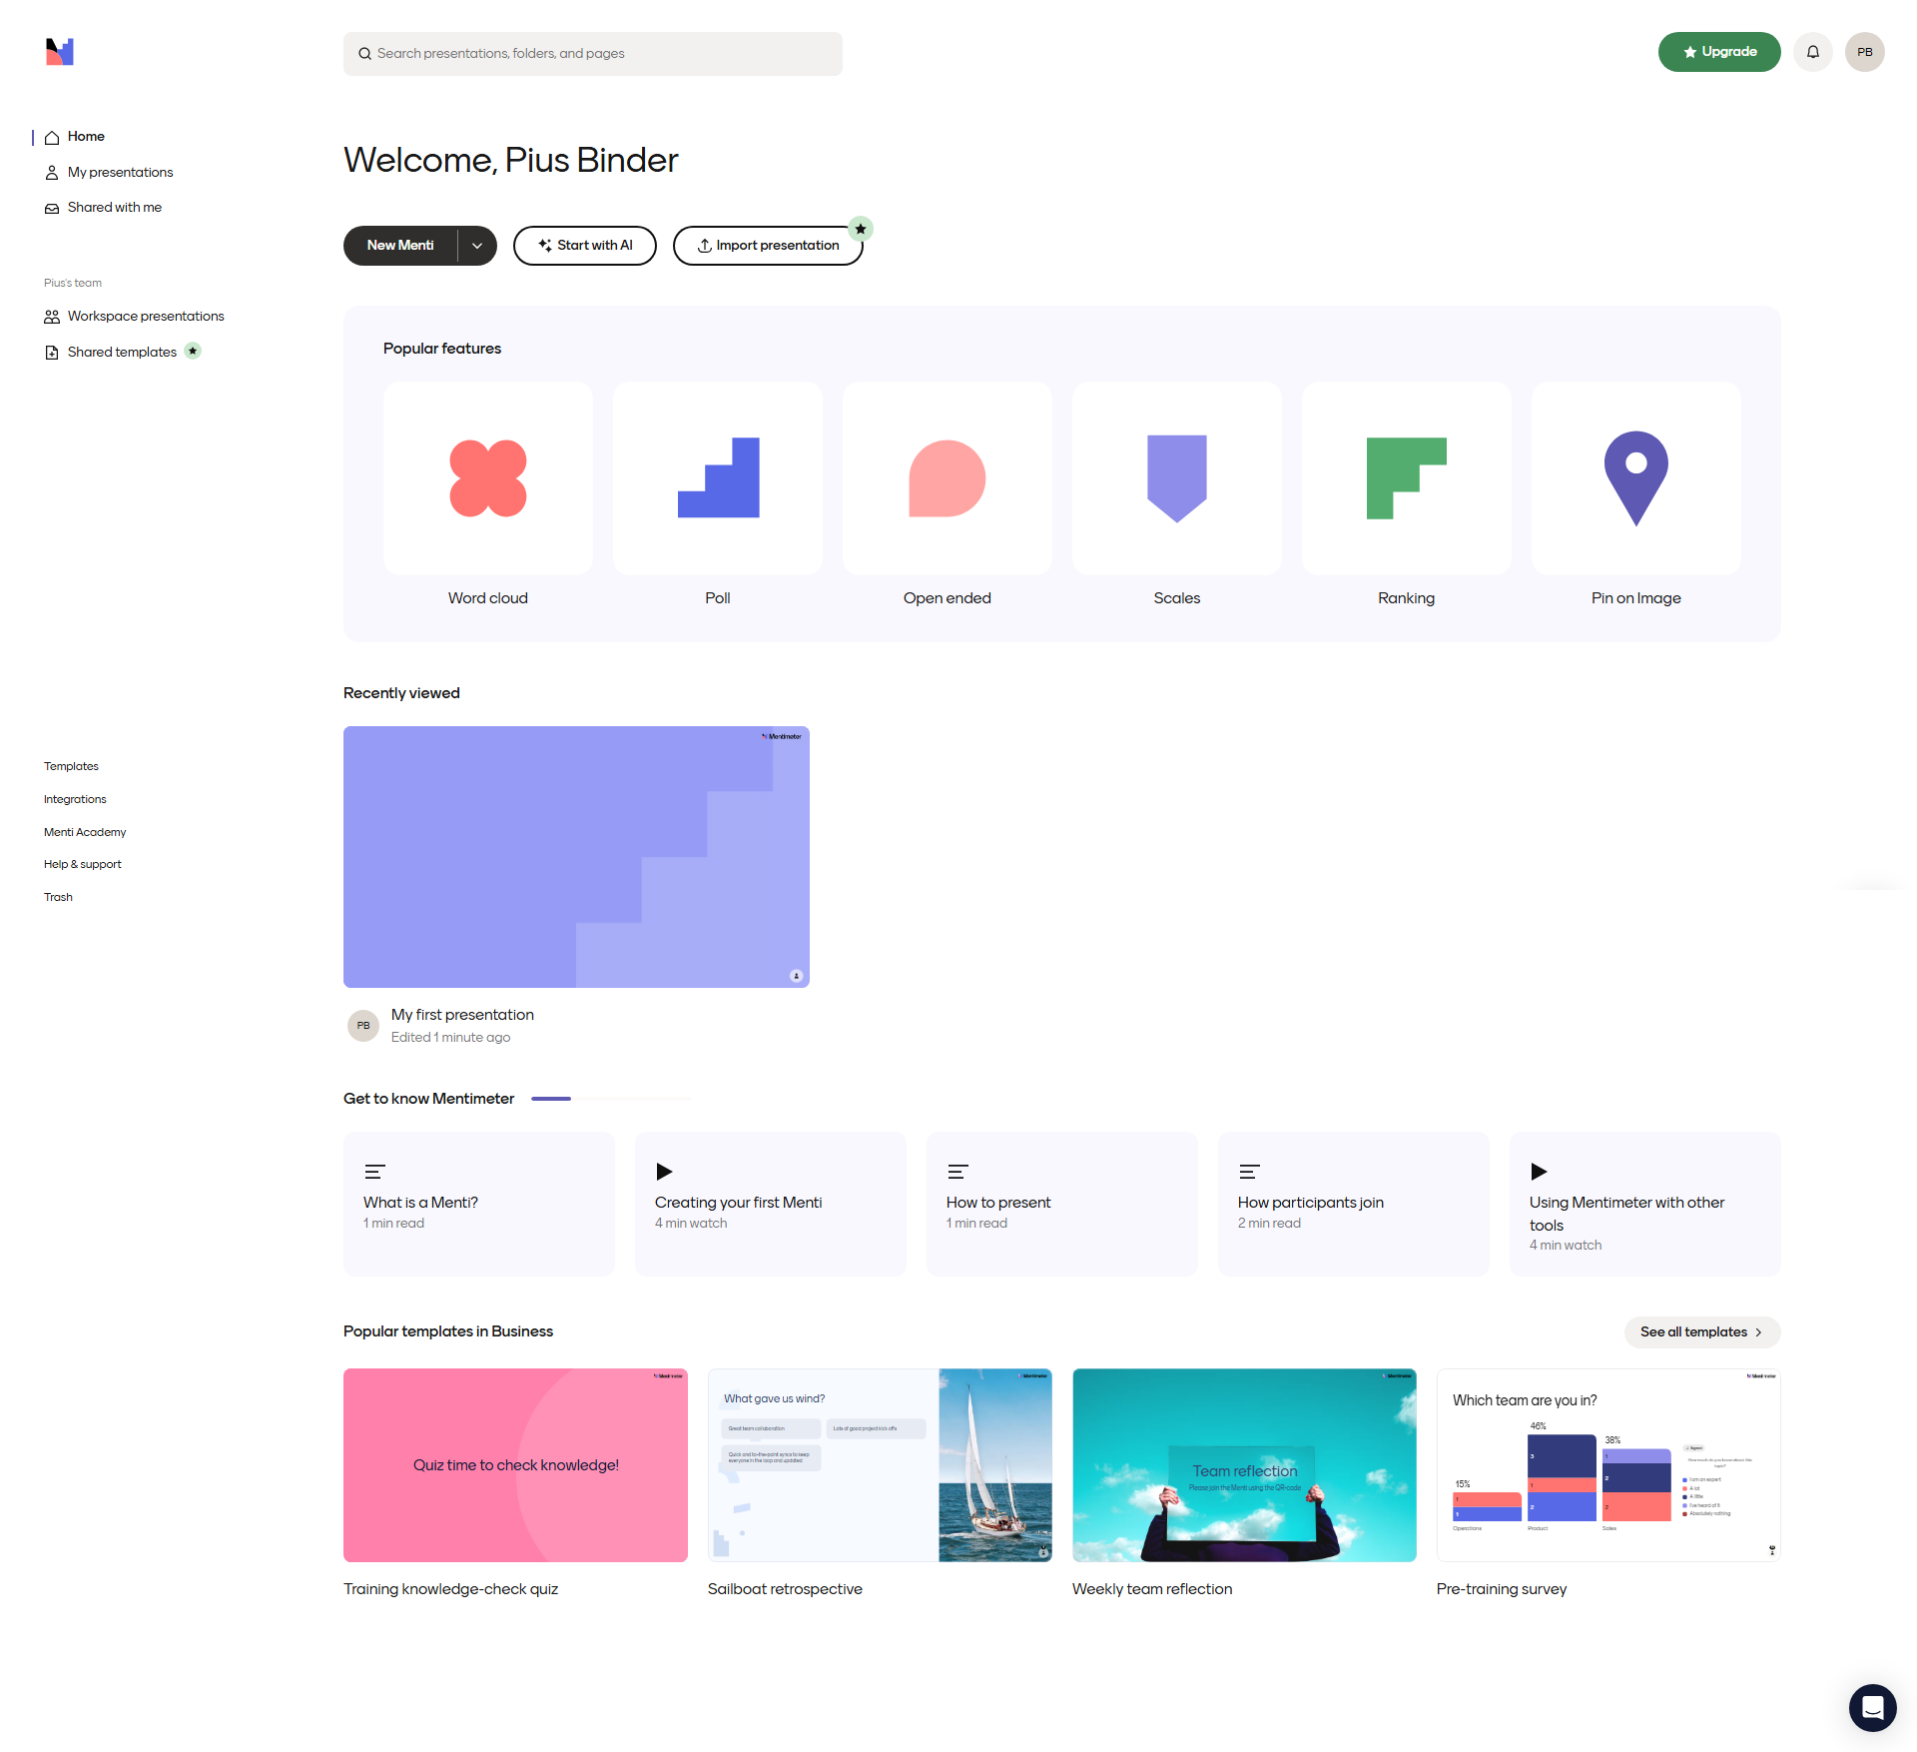Open My first presentation thumbnail
The width and height of the screenshot is (1917, 1752).
point(576,856)
